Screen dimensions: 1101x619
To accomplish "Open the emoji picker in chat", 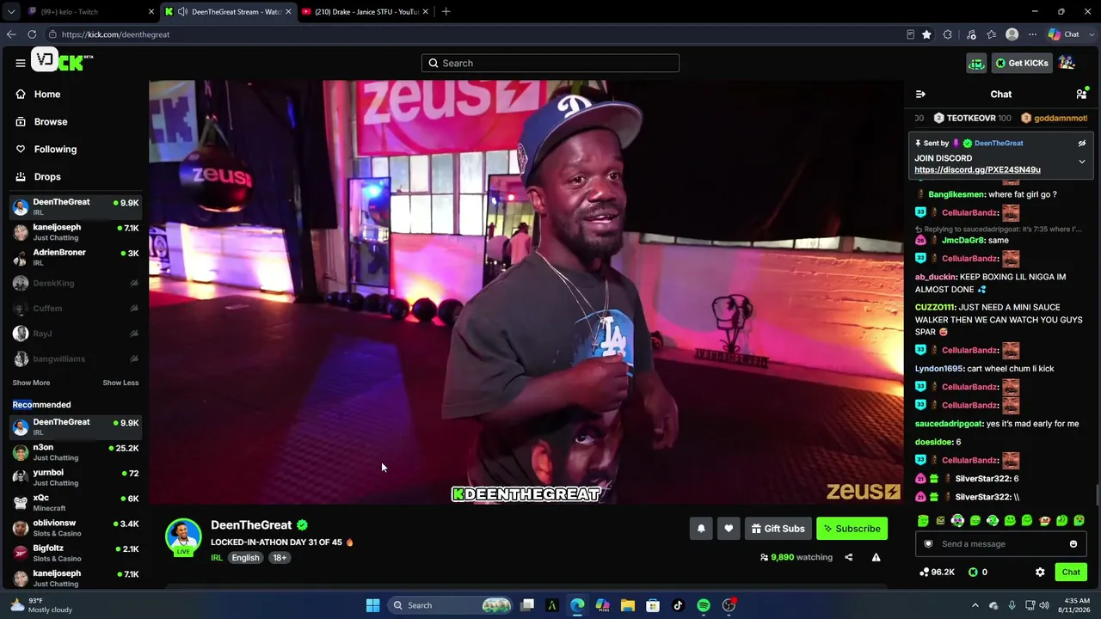I will coord(1073,543).
